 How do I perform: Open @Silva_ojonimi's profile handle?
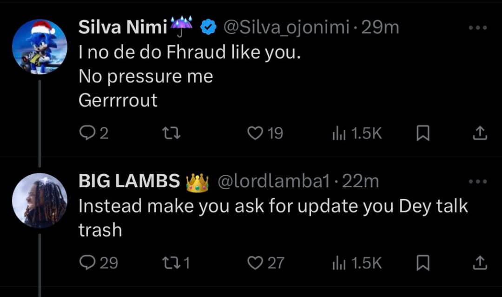(286, 26)
